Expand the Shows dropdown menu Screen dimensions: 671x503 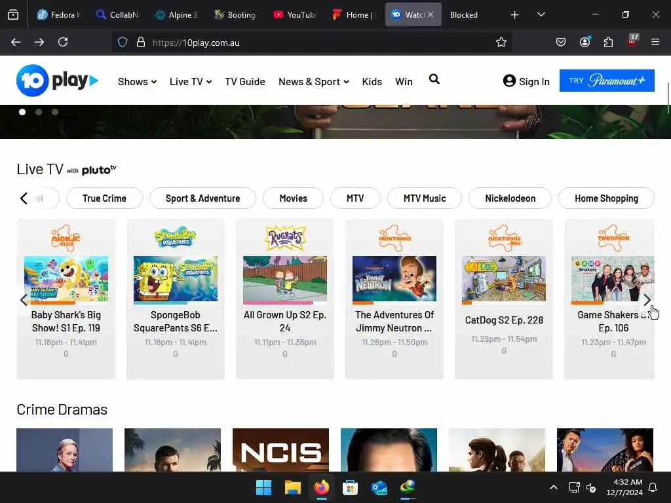click(137, 82)
